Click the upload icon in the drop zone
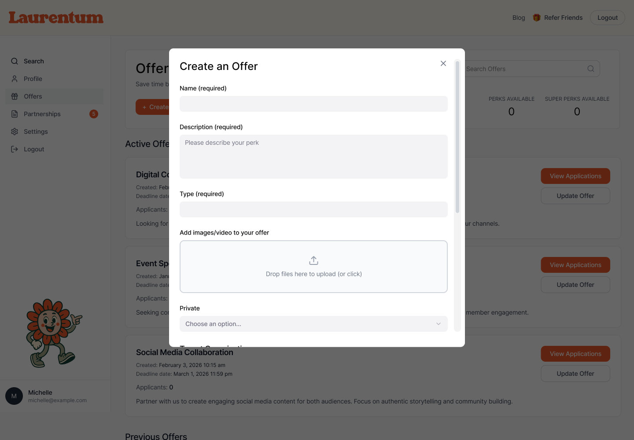 click(x=313, y=260)
